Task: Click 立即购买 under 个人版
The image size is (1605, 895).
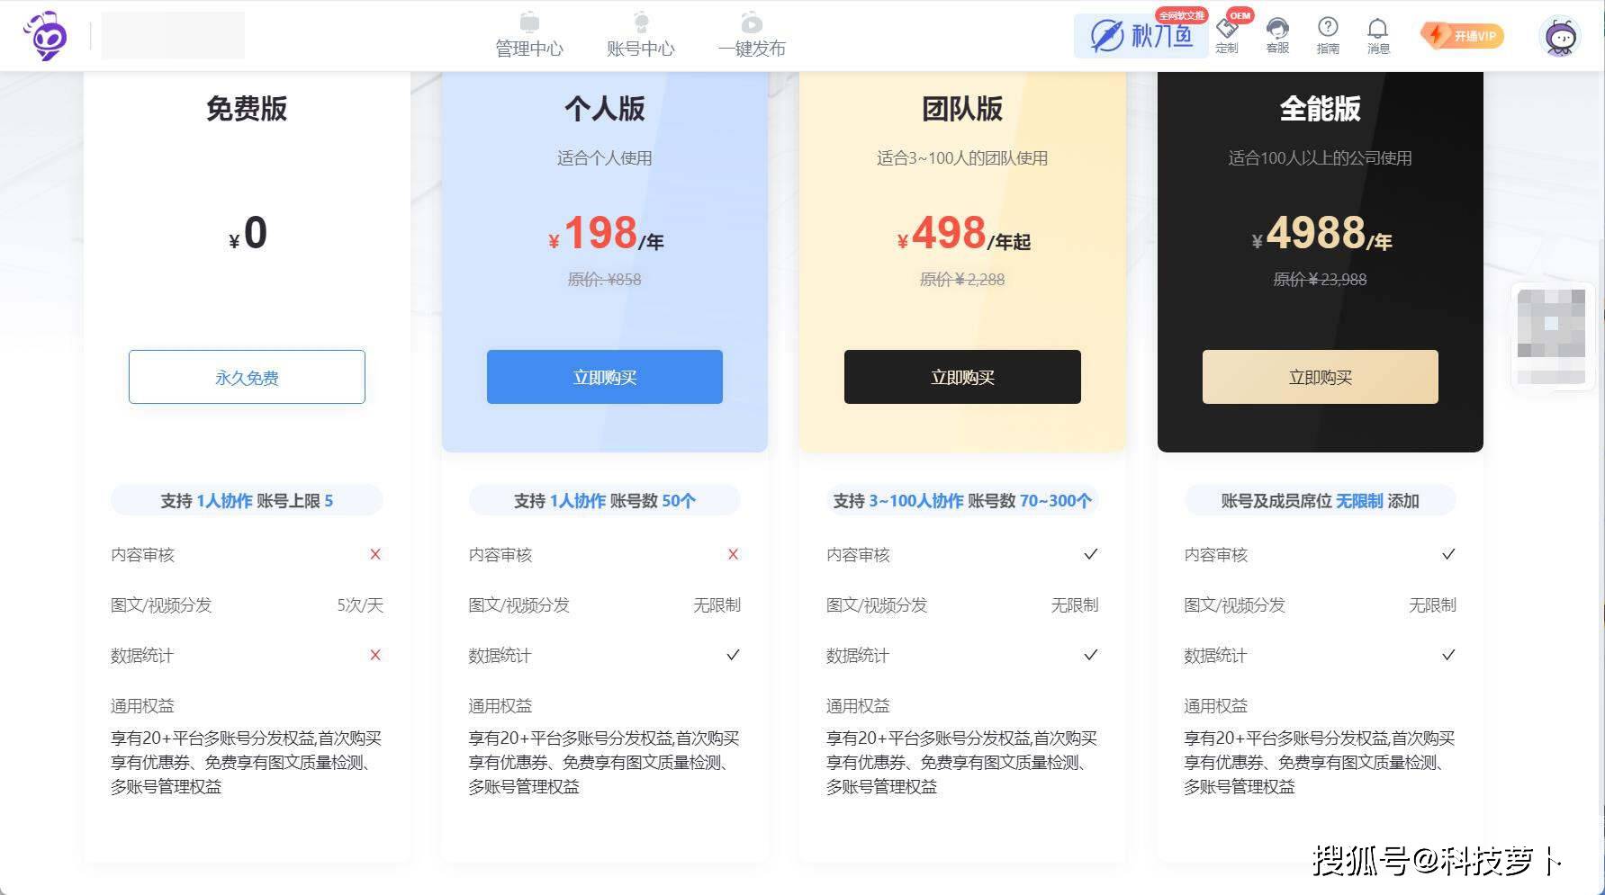Action: 605,377
